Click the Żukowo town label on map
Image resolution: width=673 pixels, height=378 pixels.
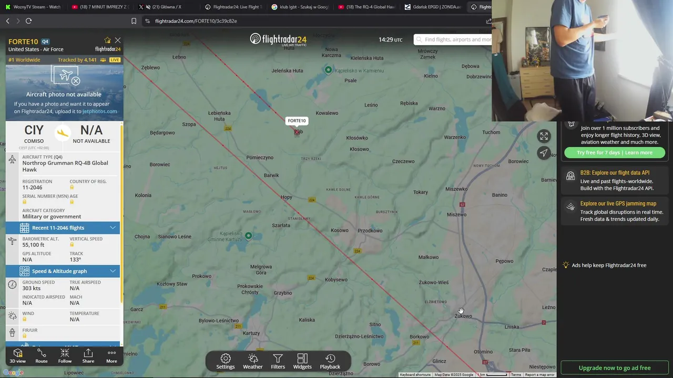pos(463,316)
